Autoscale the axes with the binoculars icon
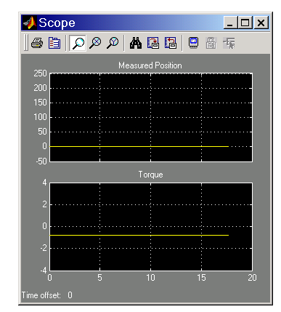 (136, 43)
